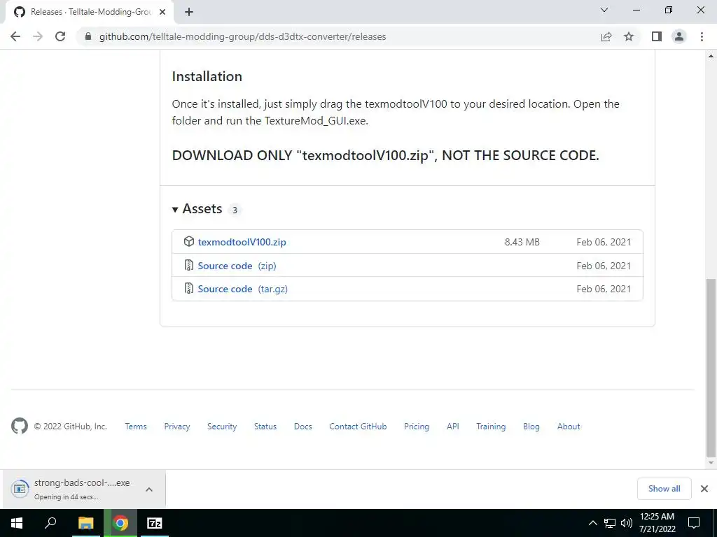Collapse the Assets section triangle
Viewport: 717px width, 537px height.
[174, 210]
